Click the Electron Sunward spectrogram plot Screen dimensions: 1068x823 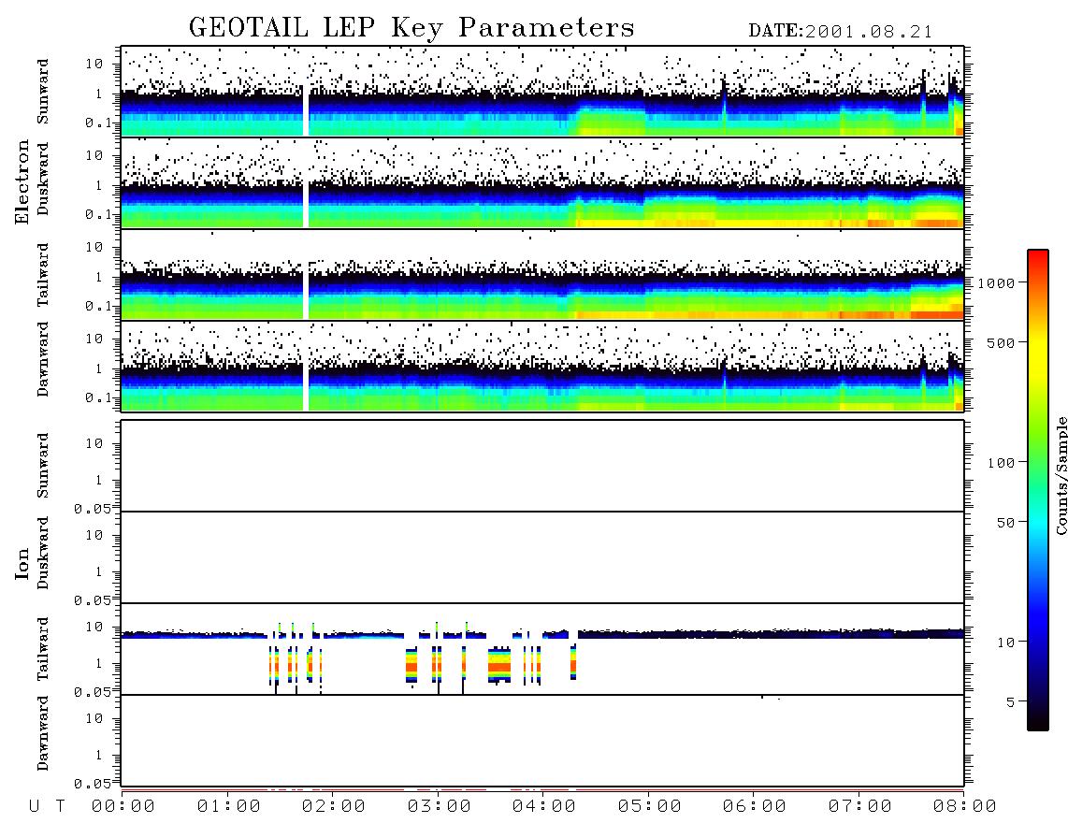542,92
